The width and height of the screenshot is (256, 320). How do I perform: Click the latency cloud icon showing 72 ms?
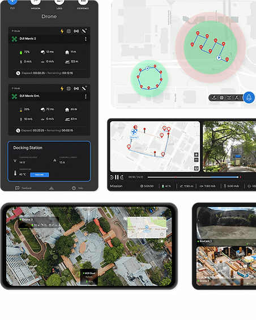tap(43, 110)
